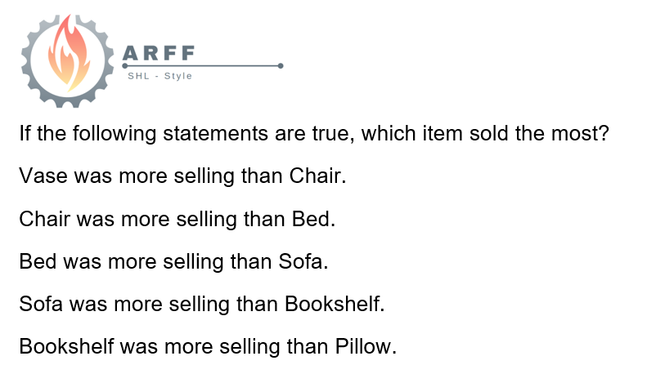Click 'Bed' at the start of the third statement
Image resolution: width=647 pixels, height=374 pixels.
click(x=38, y=261)
